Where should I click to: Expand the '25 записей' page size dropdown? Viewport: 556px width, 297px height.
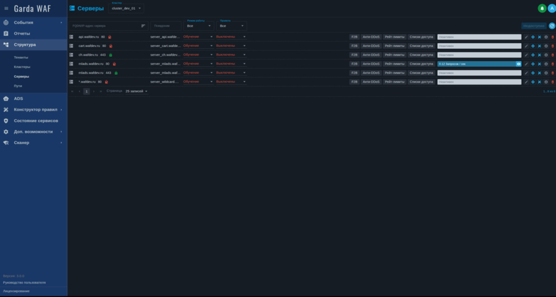137,91
